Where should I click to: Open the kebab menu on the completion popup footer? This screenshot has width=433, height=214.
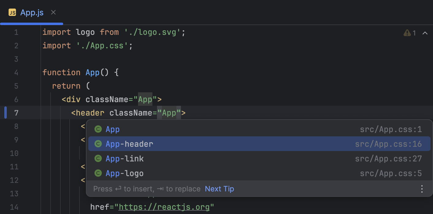pyautogui.click(x=422, y=189)
